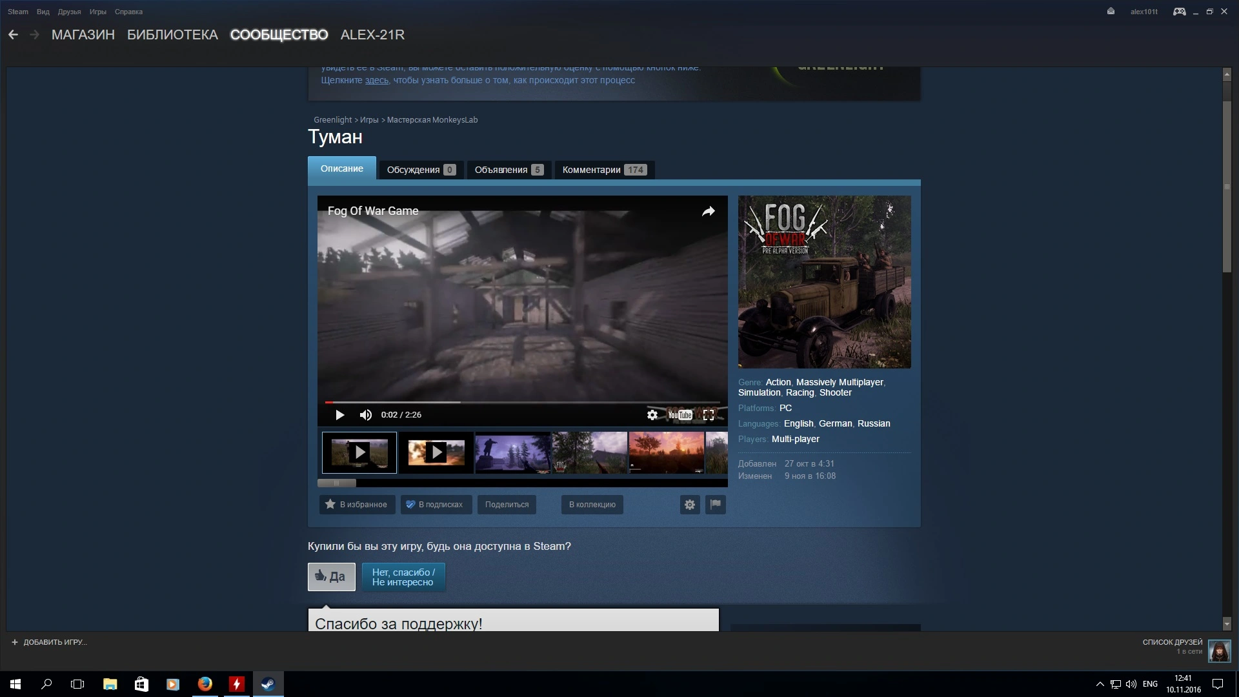Open the friends list avatar
The width and height of the screenshot is (1239, 697).
(1219, 651)
